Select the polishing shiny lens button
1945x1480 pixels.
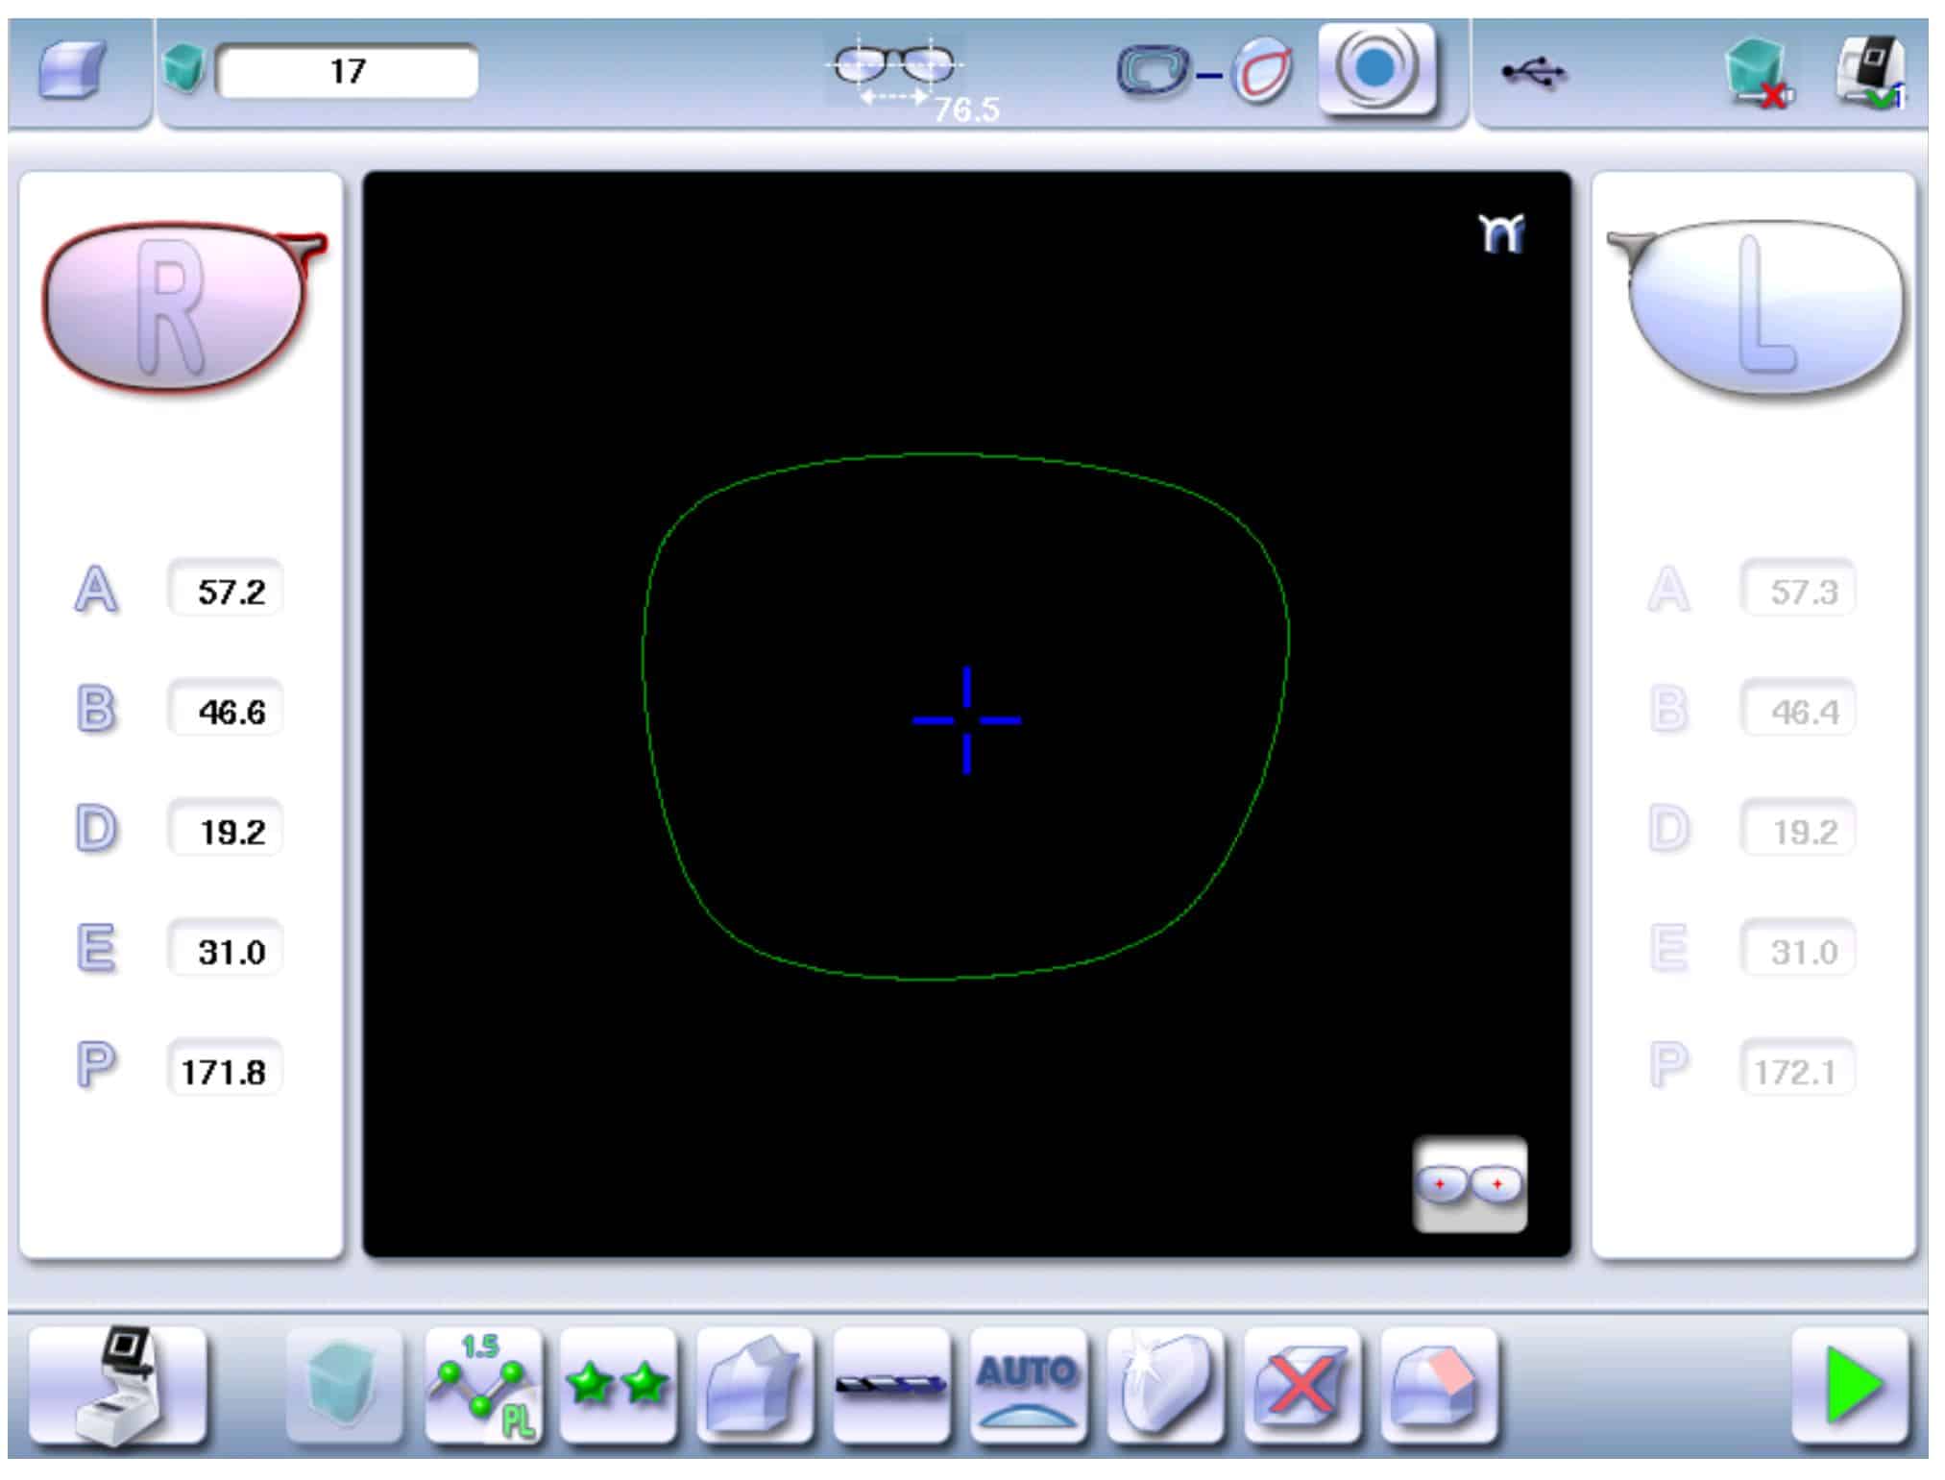pos(1164,1384)
